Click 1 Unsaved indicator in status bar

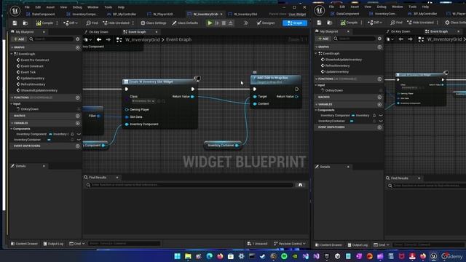(x=257, y=244)
